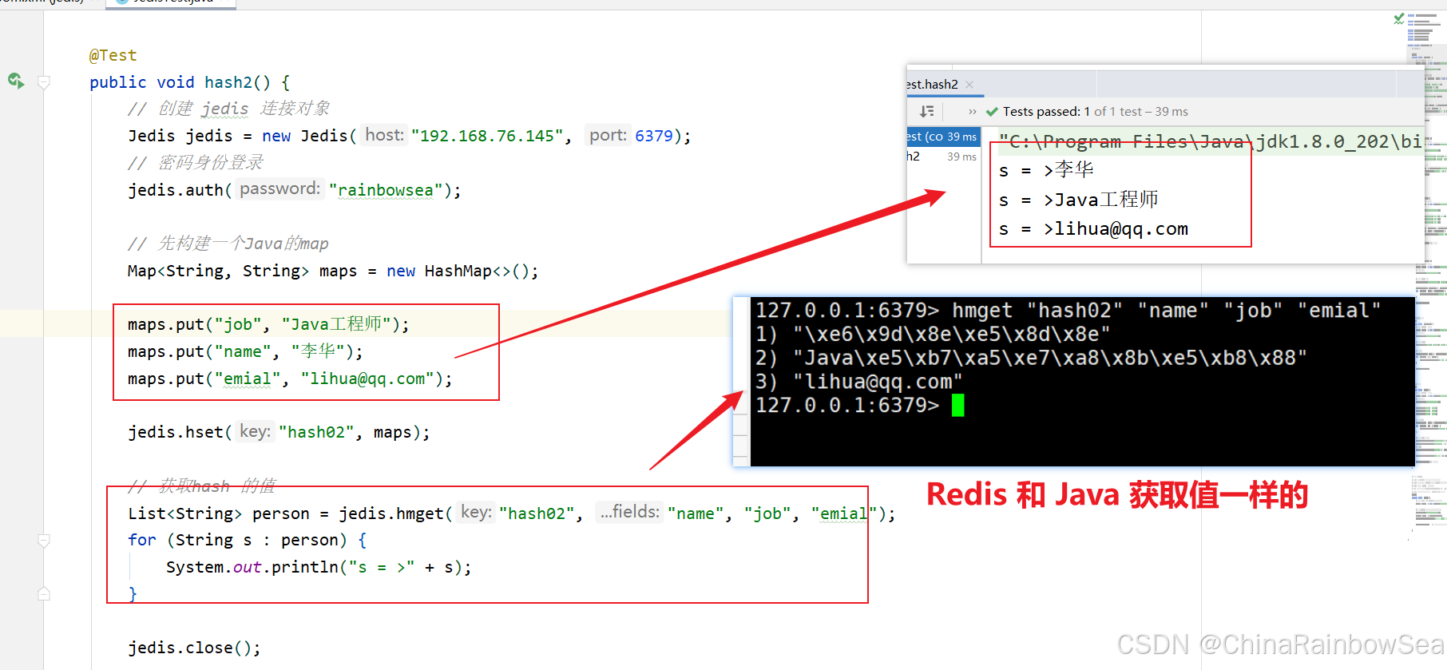Click the green terminal cursor at the prompt

958,406
